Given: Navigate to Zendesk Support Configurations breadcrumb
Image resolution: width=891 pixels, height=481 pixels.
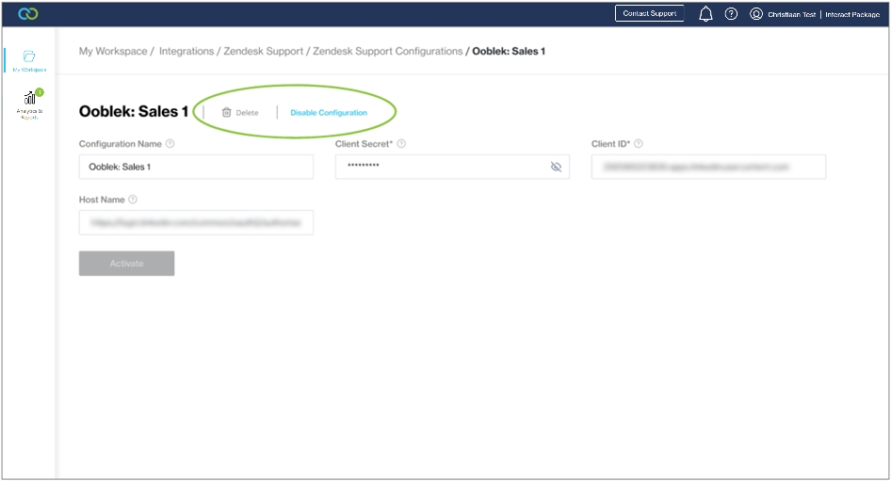Looking at the screenshot, I should tap(387, 51).
